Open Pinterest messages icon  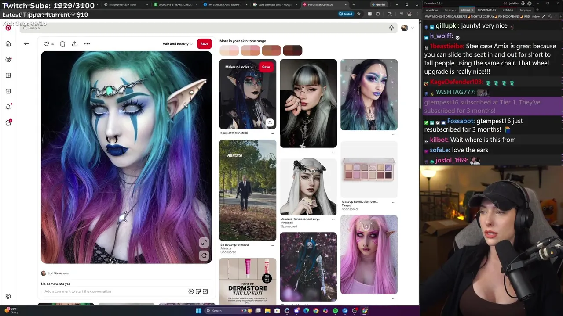coord(8,123)
